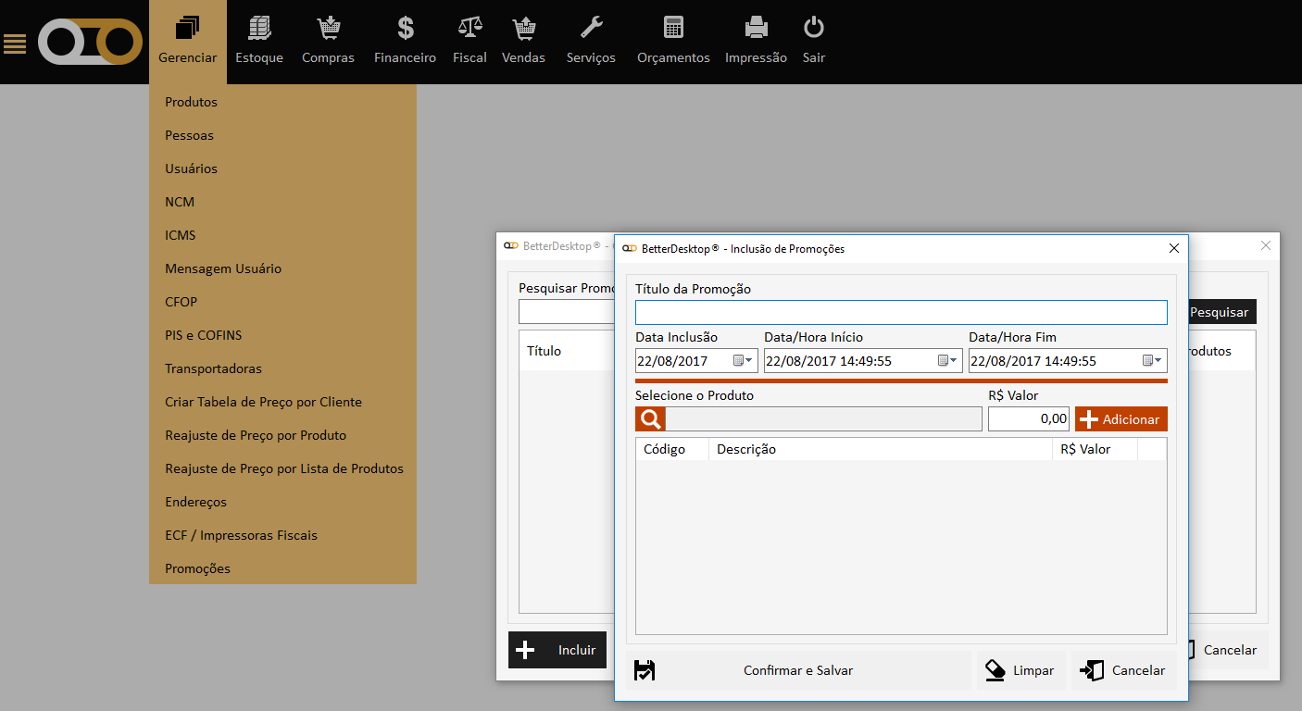
Task: Open Financeiro dollar icon
Action: [405, 29]
